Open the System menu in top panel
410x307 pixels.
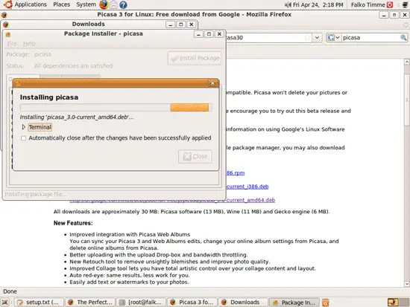pos(86,4)
